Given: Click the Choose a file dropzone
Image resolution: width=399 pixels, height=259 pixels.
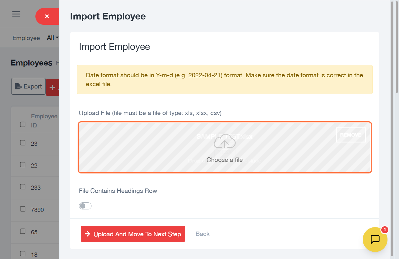Looking at the screenshot, I should (x=224, y=160).
